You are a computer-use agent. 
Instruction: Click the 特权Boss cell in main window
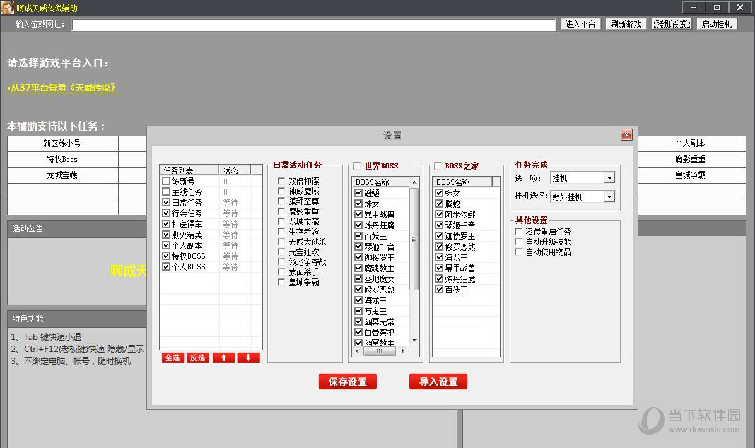pyautogui.click(x=62, y=160)
